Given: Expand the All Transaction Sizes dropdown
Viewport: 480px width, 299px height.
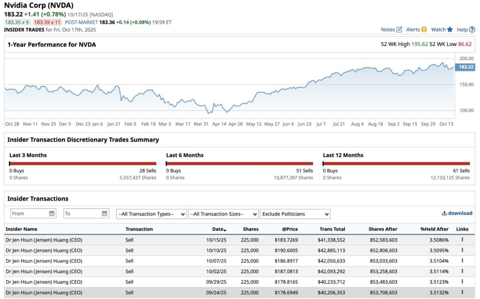Looking at the screenshot, I should (x=223, y=214).
